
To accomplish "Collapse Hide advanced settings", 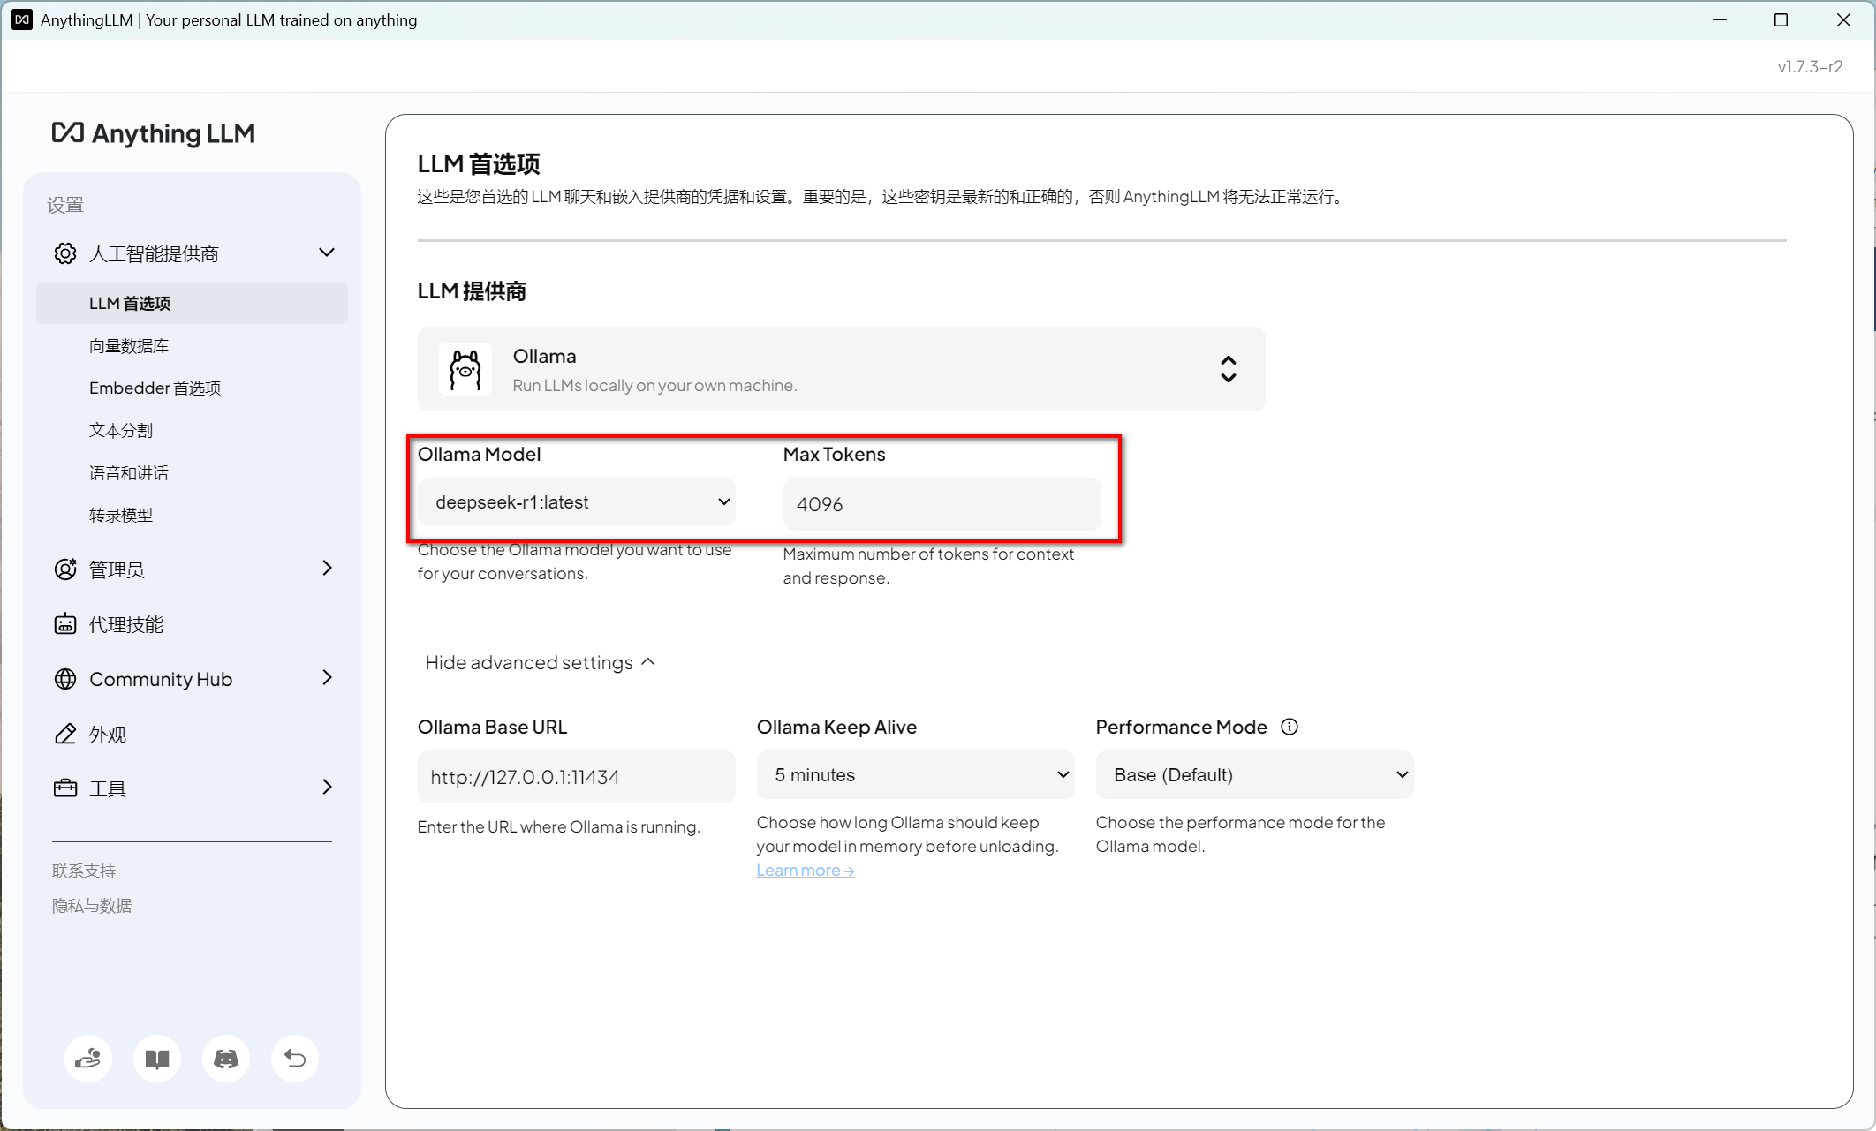I will (540, 662).
